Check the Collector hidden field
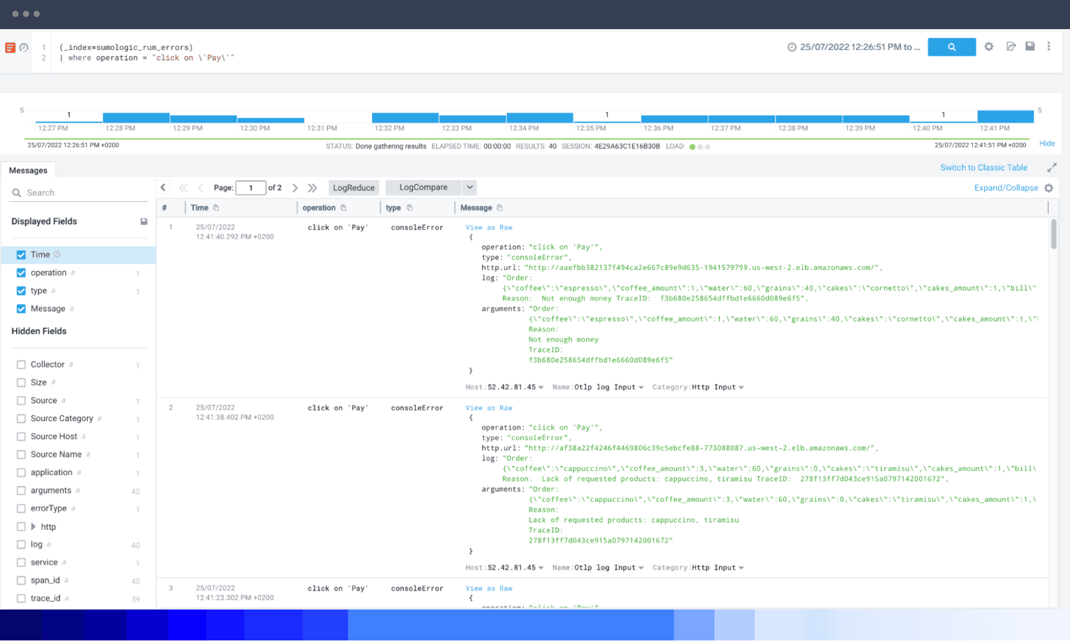Viewport: 1070px width, 641px height. point(21,365)
